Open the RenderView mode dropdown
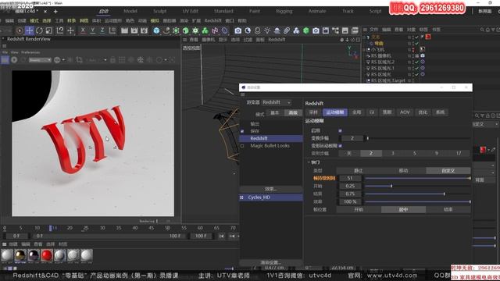This screenshot has height=281, width=500. pos(40,60)
